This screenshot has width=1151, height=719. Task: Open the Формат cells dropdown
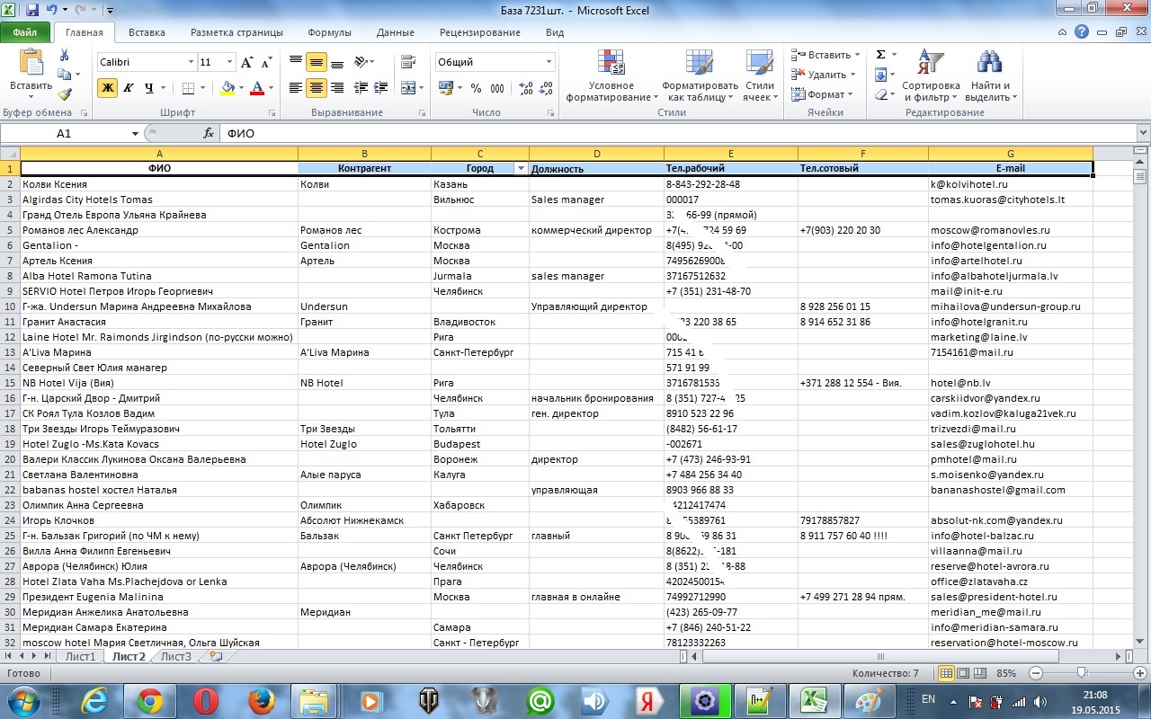pyautogui.click(x=824, y=94)
